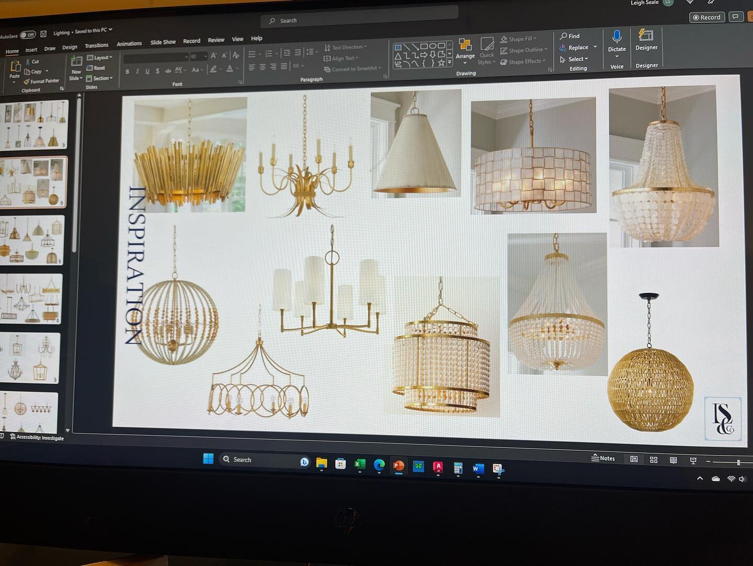
Task: Toggle Align Left paragraph
Action: 252,67
